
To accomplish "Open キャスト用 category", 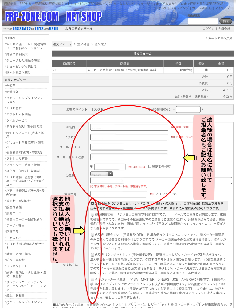I will tap(14, 238).
